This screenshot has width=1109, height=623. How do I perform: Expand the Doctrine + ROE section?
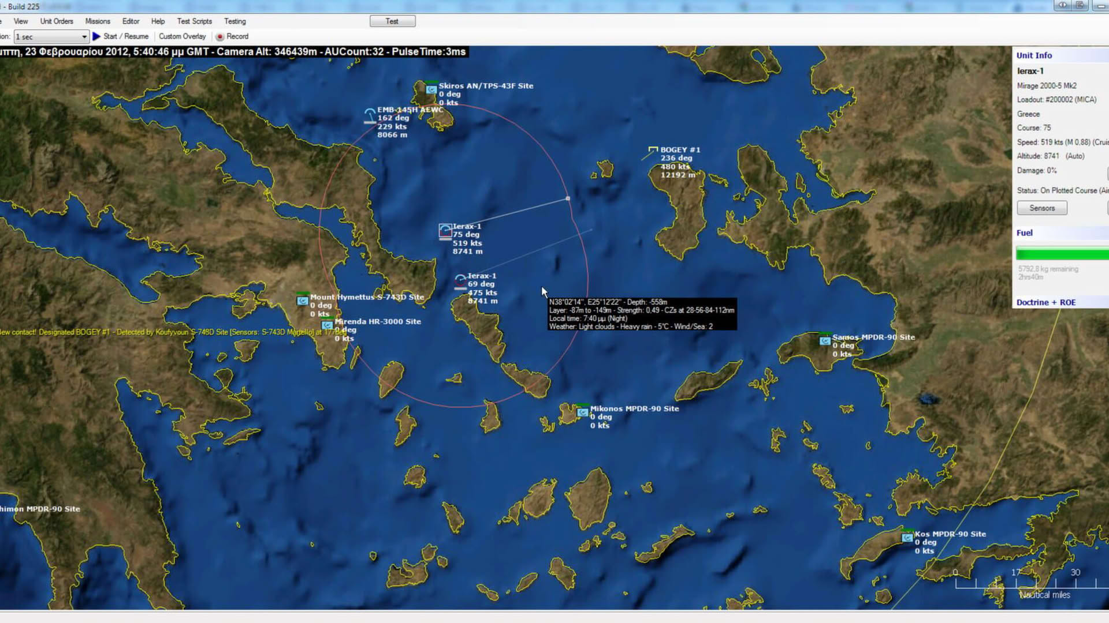(1045, 302)
